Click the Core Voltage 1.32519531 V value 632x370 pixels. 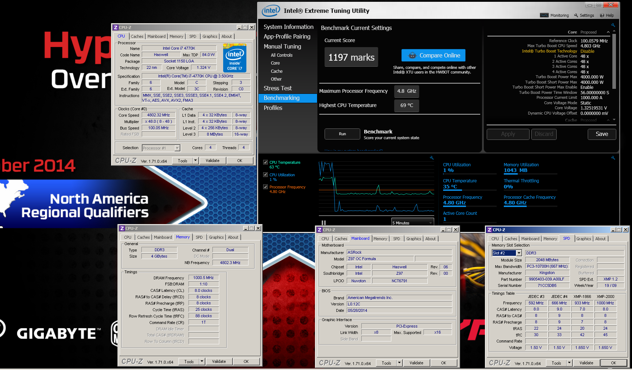pos(593,108)
